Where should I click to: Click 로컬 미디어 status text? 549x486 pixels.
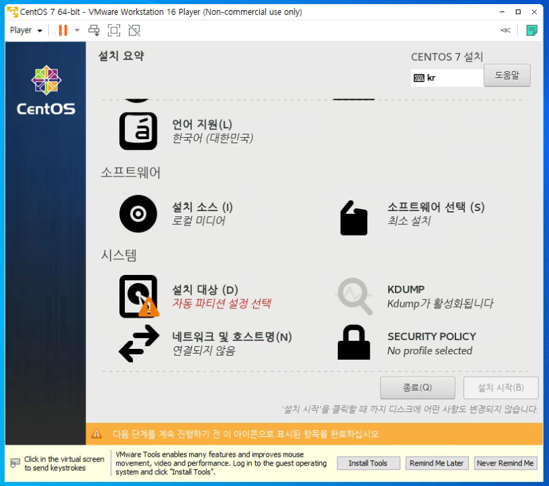click(x=198, y=221)
